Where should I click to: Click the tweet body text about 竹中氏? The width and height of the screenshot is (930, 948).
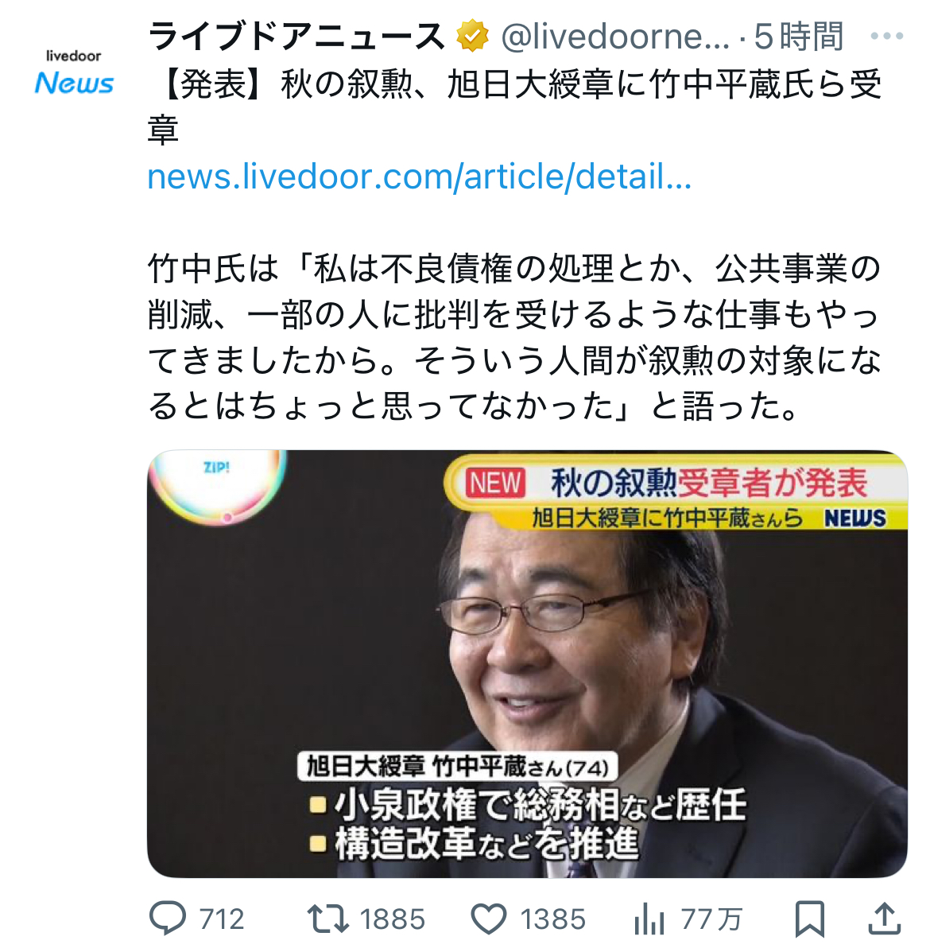513,336
